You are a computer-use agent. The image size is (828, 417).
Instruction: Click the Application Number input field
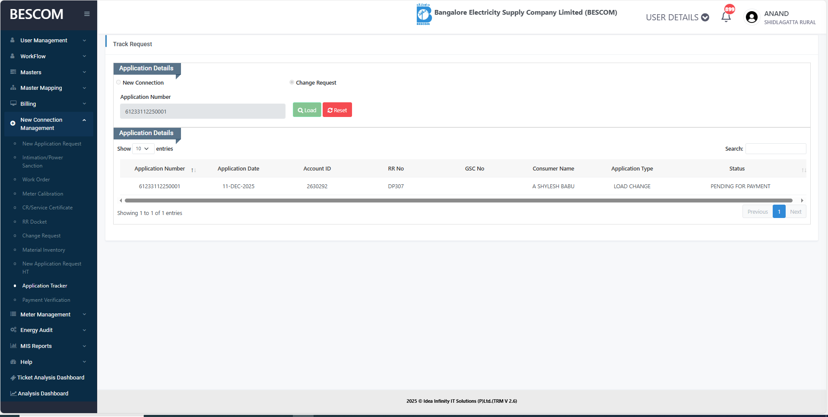(x=203, y=111)
